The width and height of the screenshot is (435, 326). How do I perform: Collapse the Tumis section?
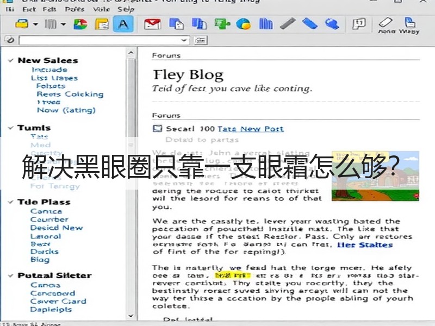point(11,128)
